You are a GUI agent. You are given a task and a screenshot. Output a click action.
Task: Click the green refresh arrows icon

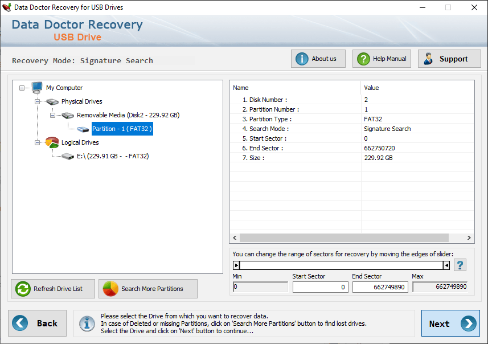[23, 289]
